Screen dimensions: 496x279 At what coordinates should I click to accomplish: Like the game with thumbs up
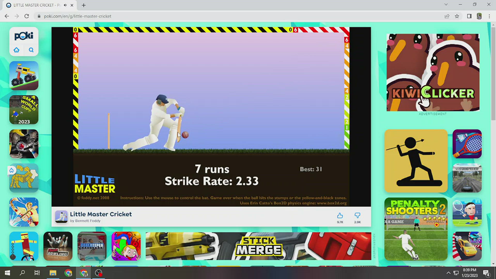[x=340, y=216]
